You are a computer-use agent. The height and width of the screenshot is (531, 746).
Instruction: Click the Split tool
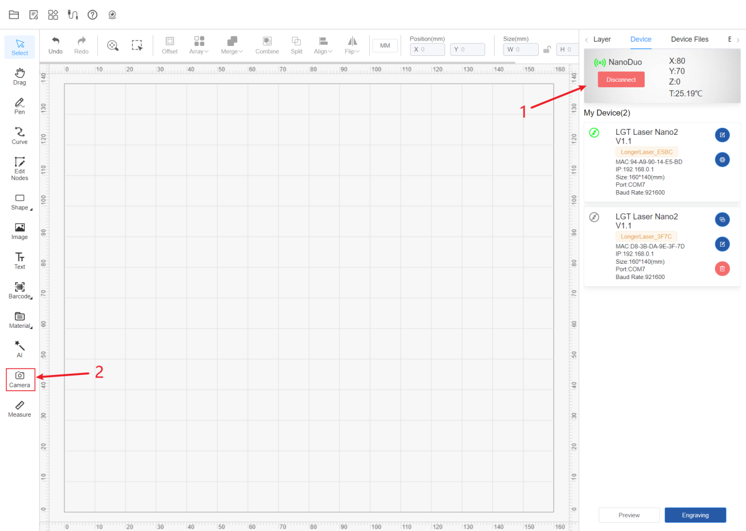tap(296, 45)
